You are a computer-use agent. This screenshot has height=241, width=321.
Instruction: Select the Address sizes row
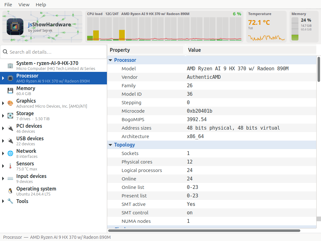click(x=212, y=128)
